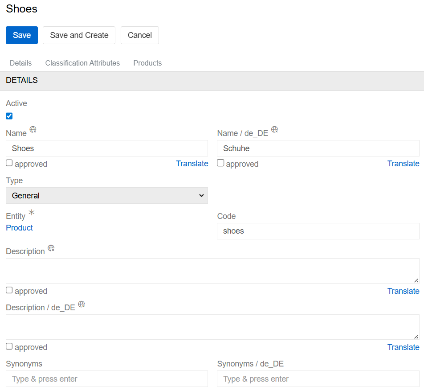Click the globe icon next to Description

(51, 248)
